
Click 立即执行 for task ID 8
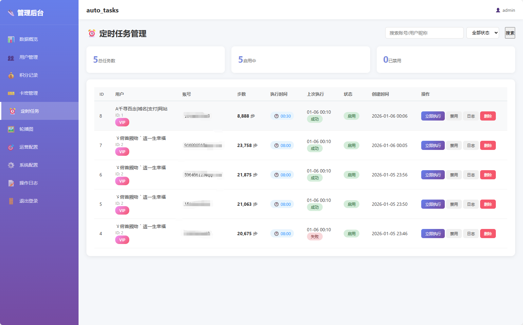click(x=433, y=116)
